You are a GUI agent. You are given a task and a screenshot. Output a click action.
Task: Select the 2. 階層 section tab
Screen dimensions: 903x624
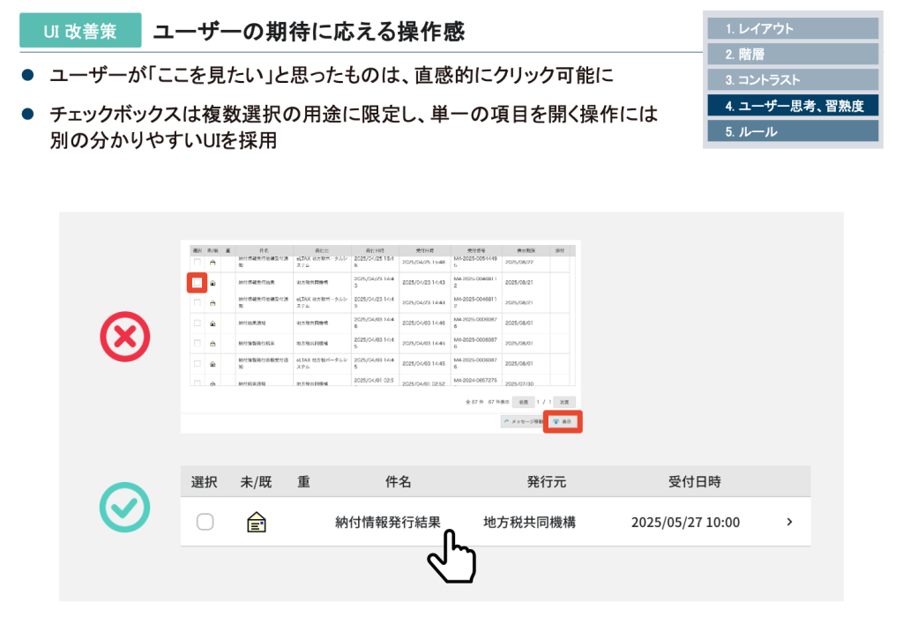[x=792, y=54]
